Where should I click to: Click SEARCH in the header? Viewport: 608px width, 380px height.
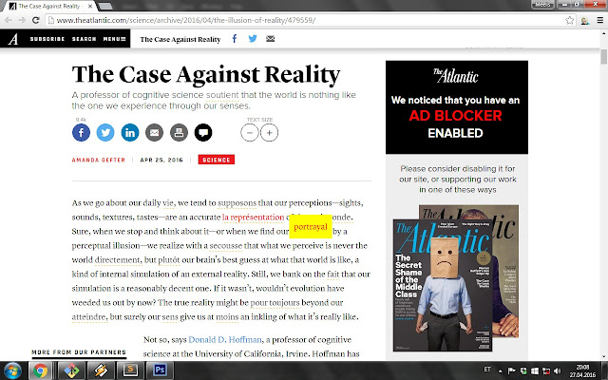coord(84,39)
